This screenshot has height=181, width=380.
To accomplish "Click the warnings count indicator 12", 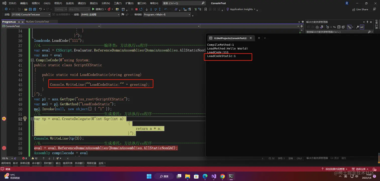I will point(34,158).
